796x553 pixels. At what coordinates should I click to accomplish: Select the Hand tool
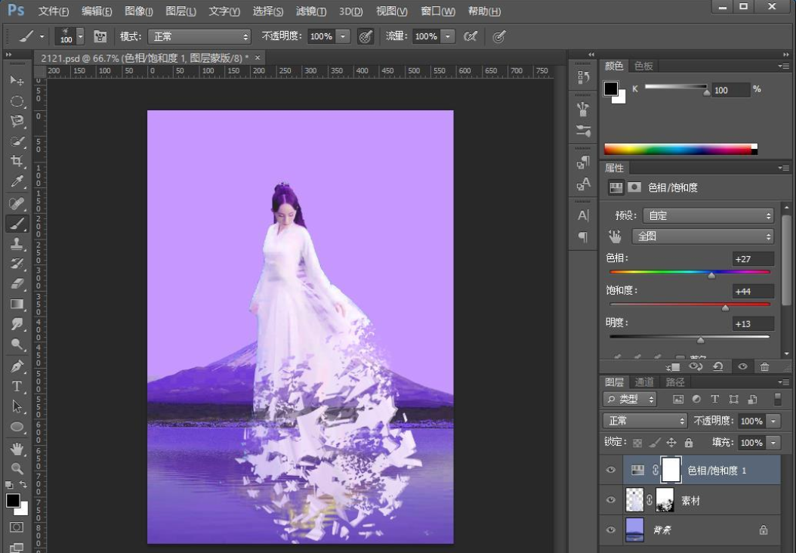coord(17,449)
